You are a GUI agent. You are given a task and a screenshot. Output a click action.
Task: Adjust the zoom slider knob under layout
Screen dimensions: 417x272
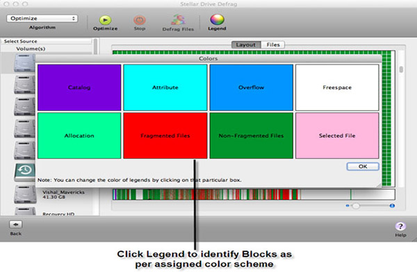point(356,206)
